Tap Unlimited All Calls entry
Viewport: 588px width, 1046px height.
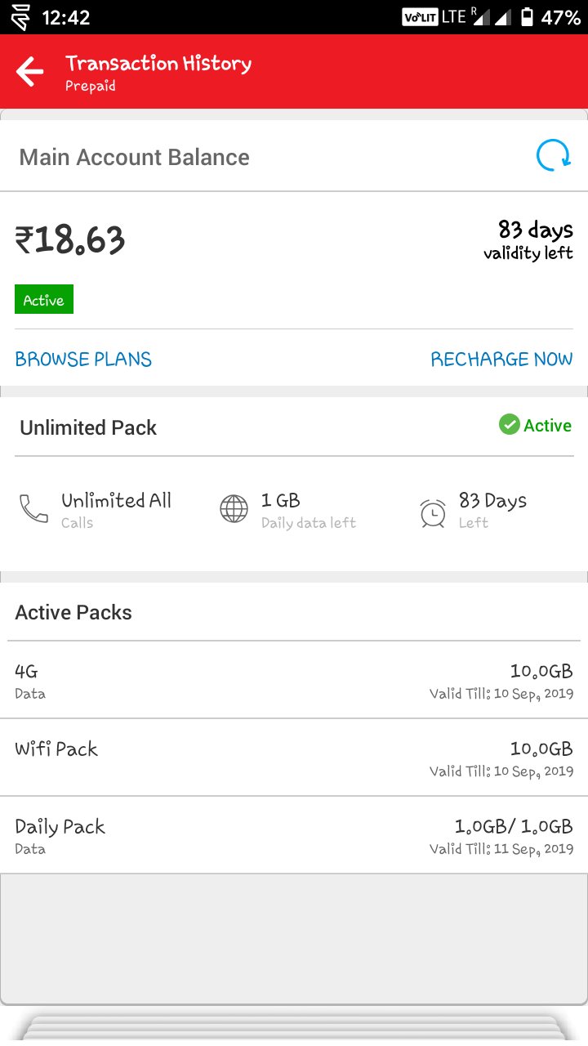[x=116, y=510]
